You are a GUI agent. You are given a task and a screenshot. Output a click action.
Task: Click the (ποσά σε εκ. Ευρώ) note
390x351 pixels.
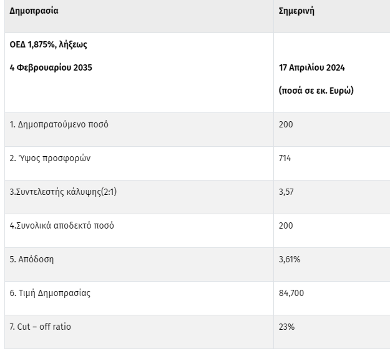[316, 90]
